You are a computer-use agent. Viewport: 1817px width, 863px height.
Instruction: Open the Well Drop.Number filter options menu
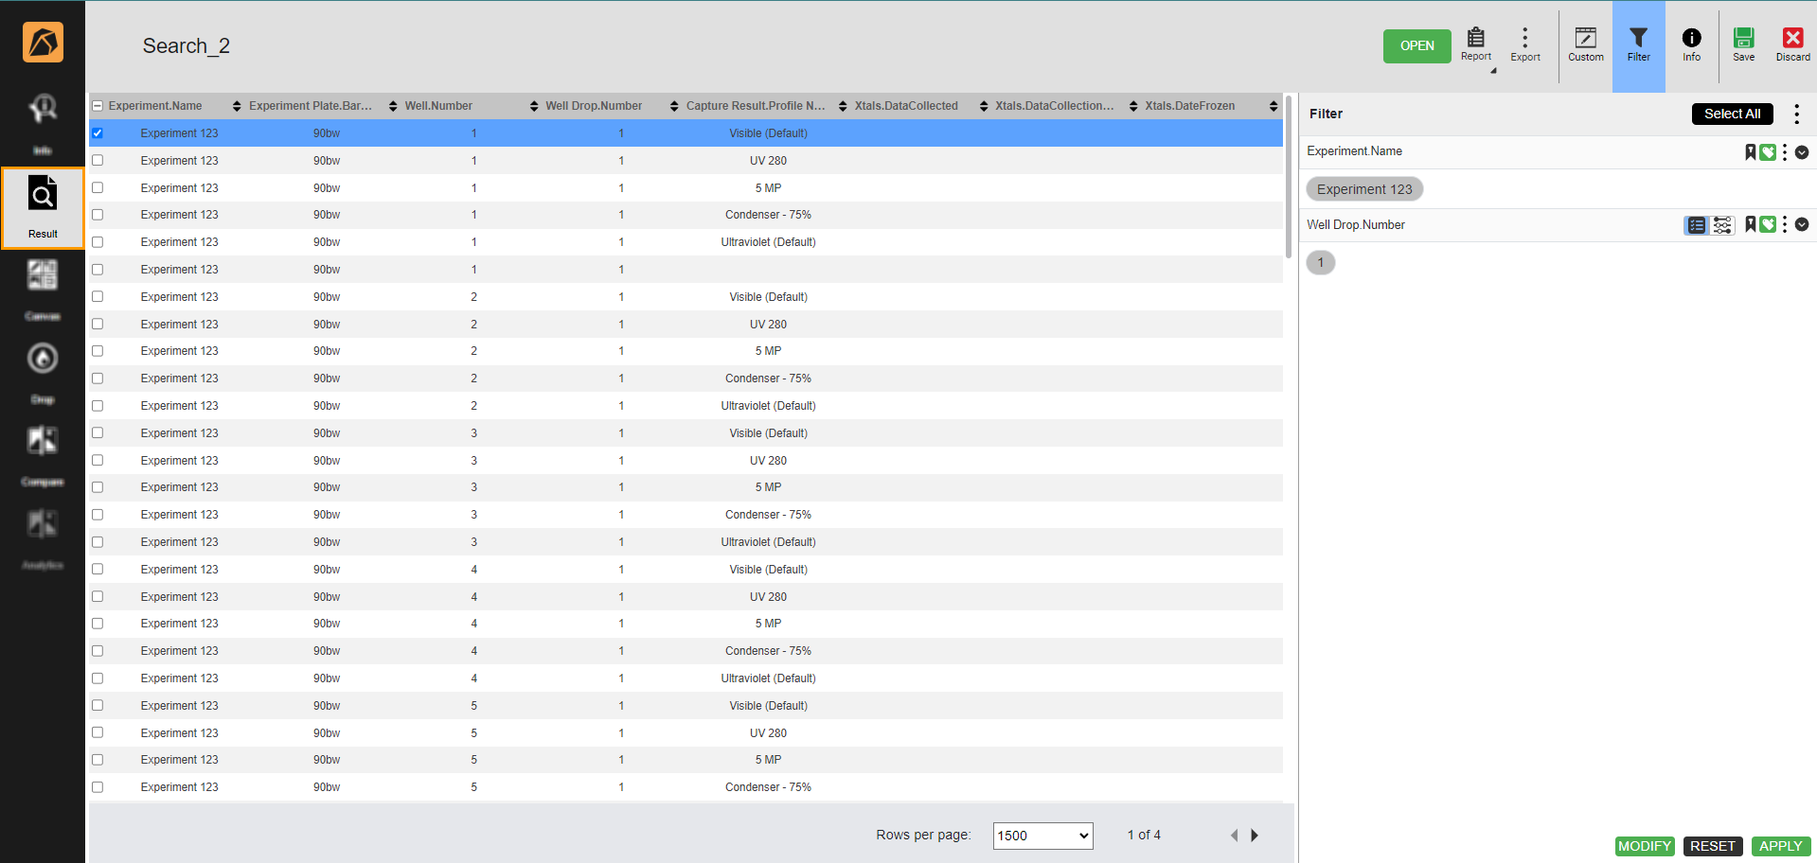1785,224
